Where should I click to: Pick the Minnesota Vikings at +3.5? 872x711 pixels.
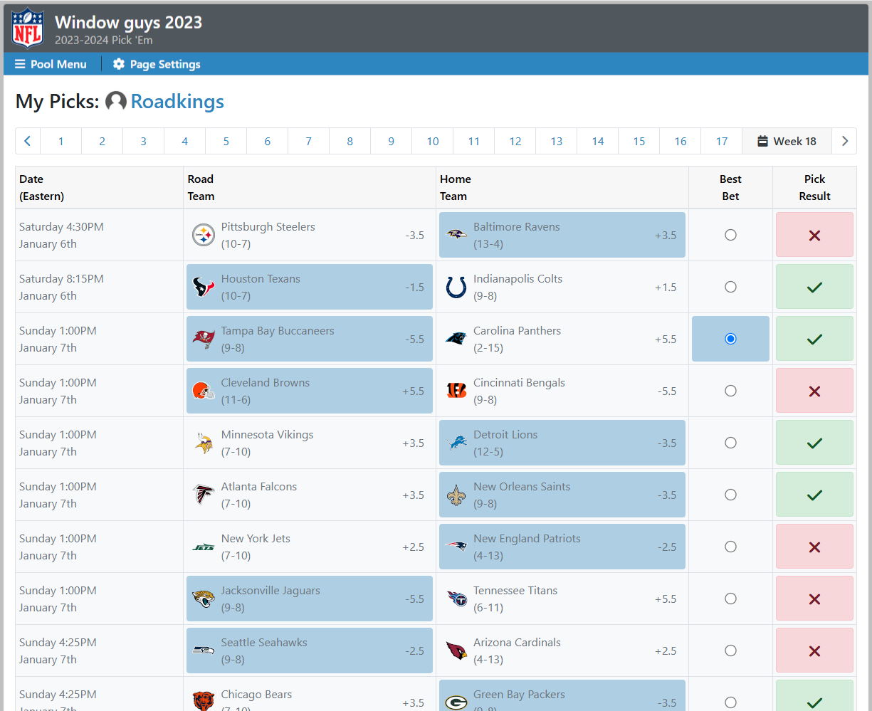coord(310,443)
